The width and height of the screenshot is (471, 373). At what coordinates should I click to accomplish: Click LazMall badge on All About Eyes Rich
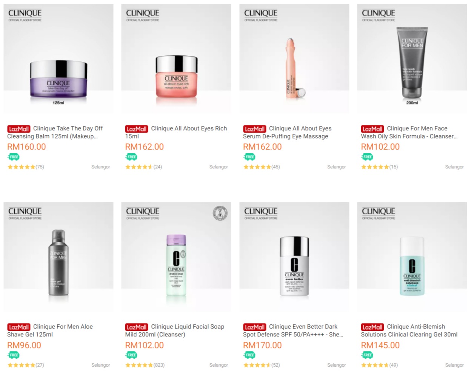(x=137, y=129)
